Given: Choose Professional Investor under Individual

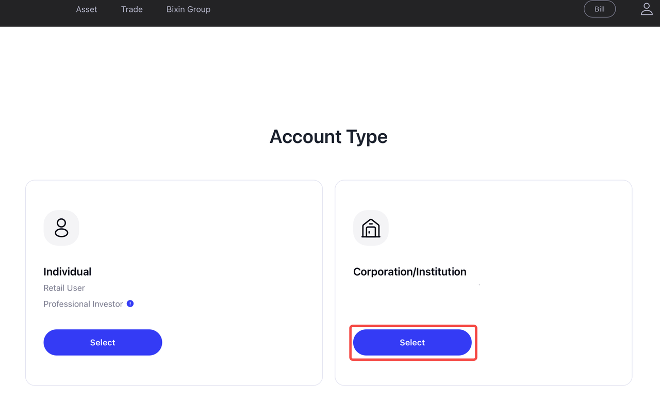Looking at the screenshot, I should (82, 303).
